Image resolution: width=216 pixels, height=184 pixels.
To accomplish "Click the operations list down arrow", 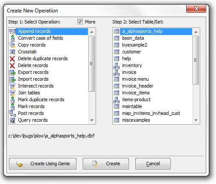I will pos(92,120).
